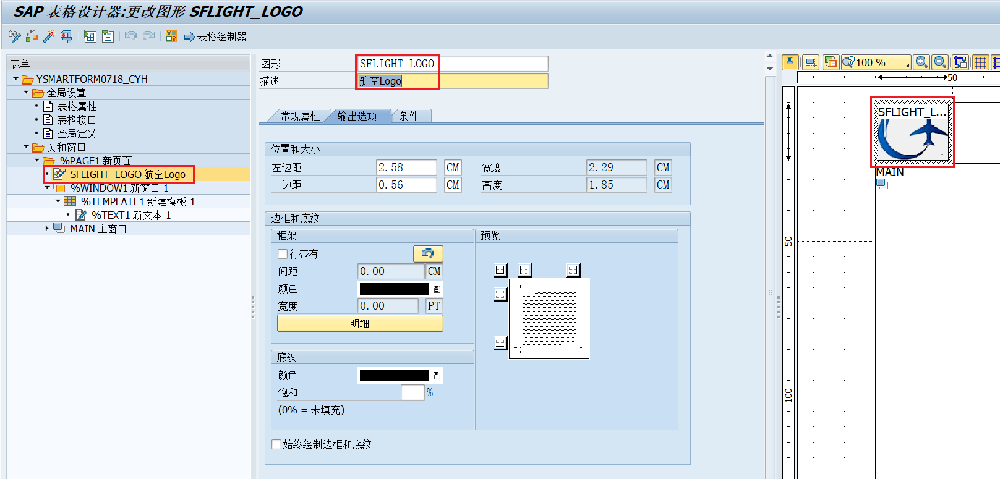This screenshot has width=1000, height=479.
Task: Click the frame 宽度 PT value field
Action: coord(388,306)
